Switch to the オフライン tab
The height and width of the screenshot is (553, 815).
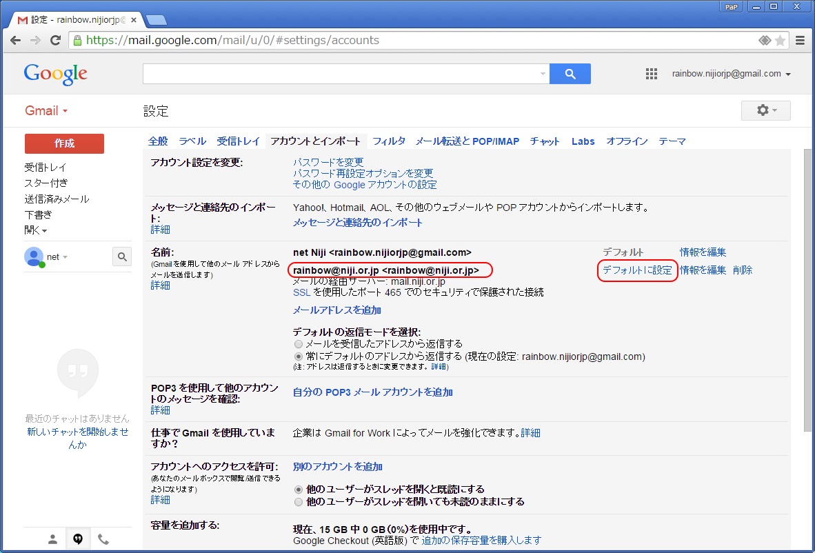click(x=627, y=141)
